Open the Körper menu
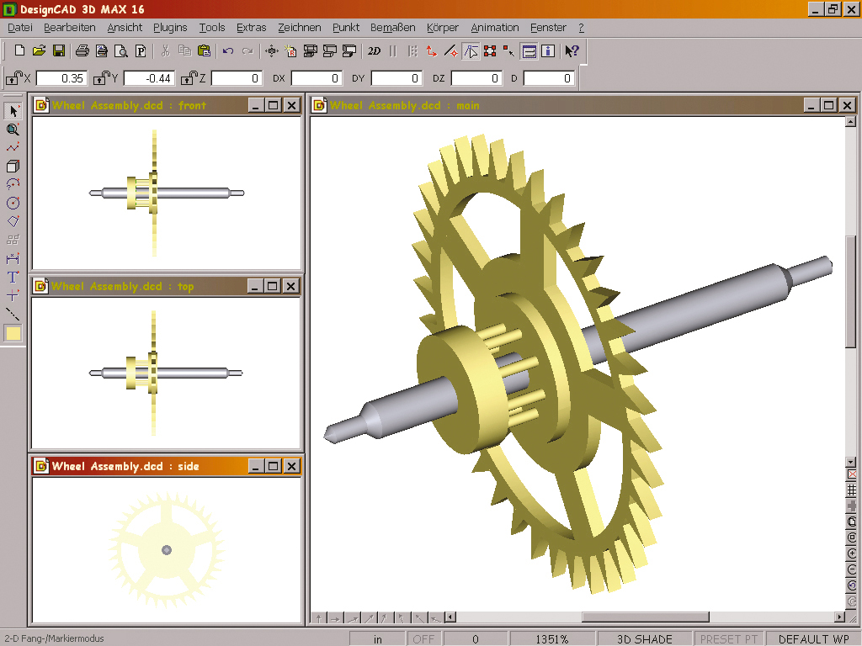This screenshot has height=646, width=862. coord(443,28)
